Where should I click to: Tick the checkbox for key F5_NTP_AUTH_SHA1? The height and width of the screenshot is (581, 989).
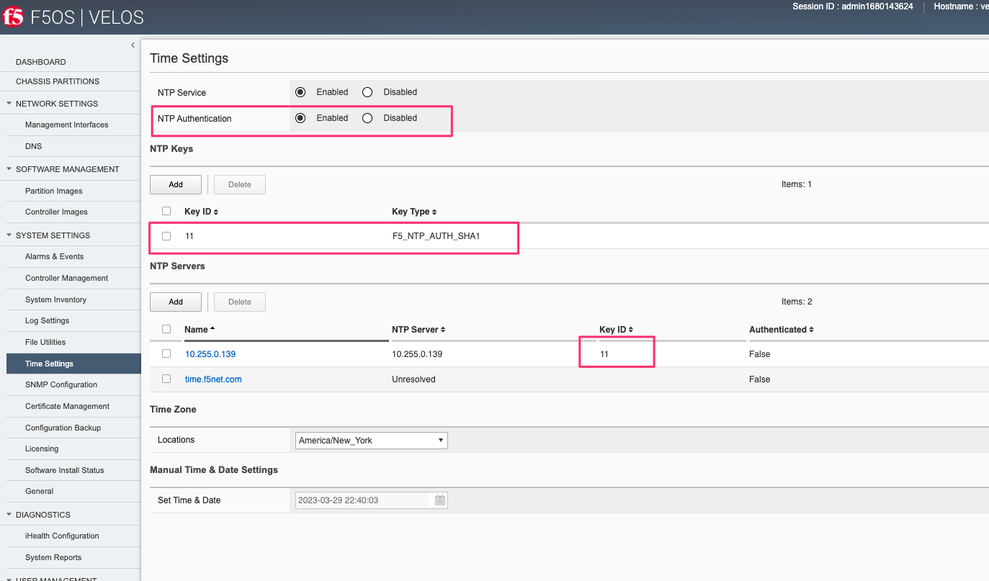pyautogui.click(x=166, y=236)
